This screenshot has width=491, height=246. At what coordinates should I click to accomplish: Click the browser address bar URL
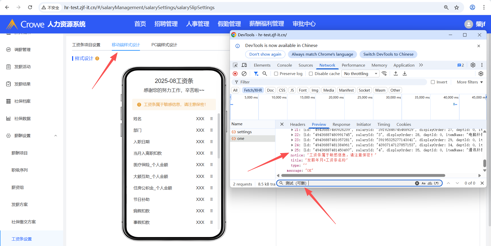tap(139, 7)
